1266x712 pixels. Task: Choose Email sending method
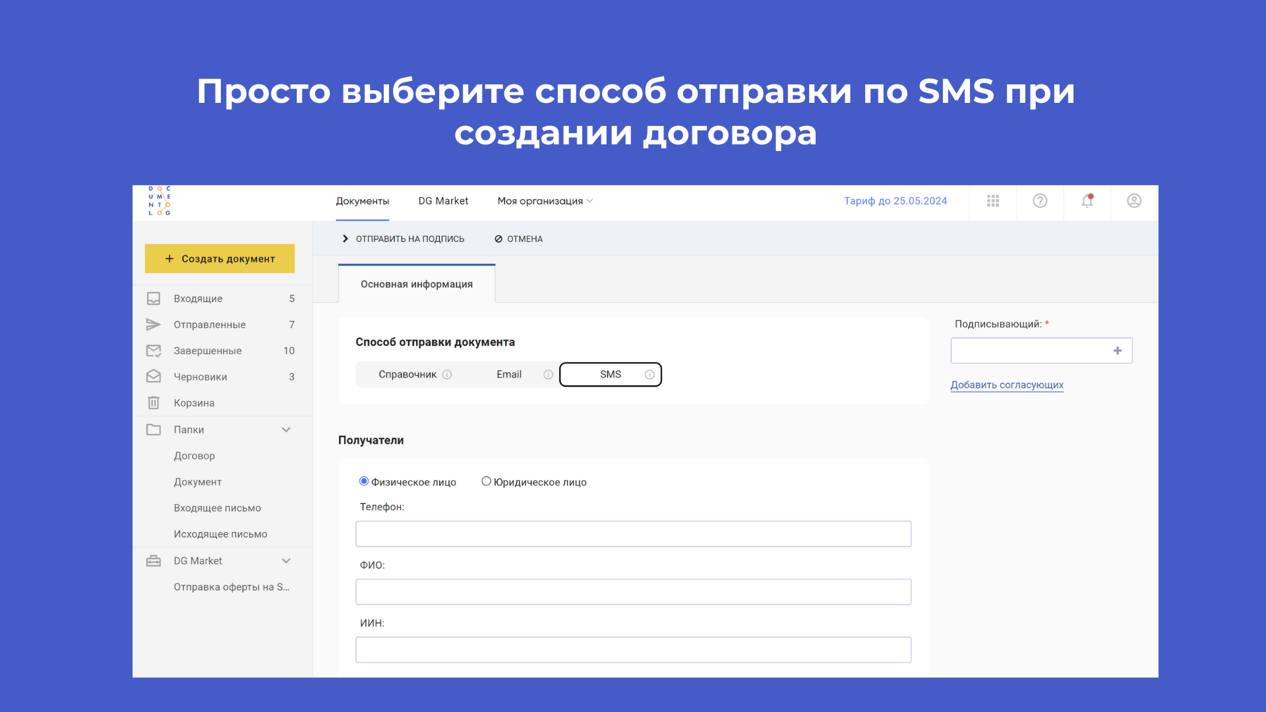click(509, 374)
